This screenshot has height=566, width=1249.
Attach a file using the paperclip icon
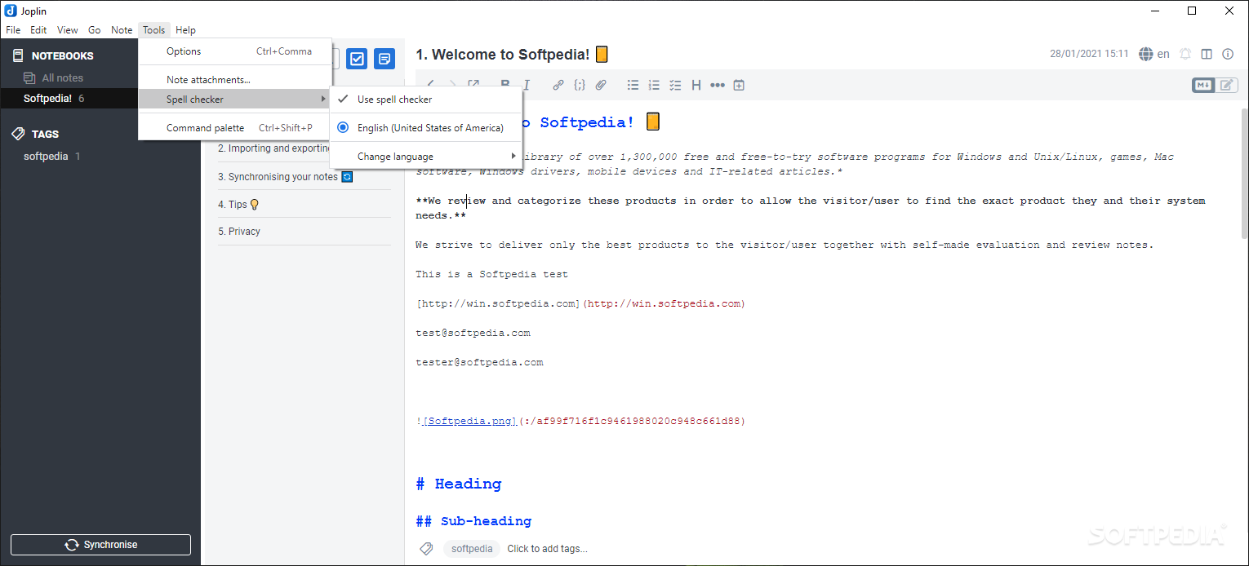601,85
